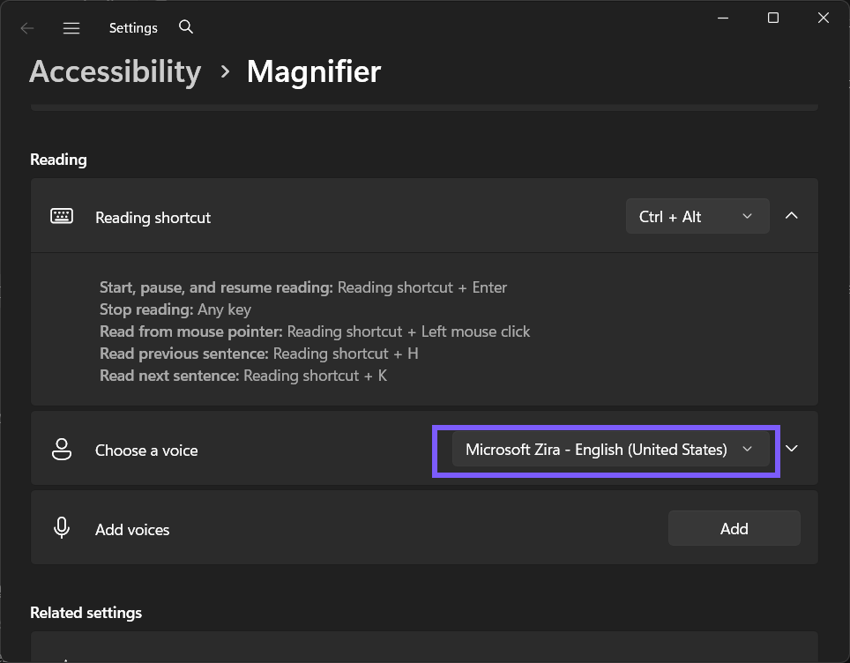850x663 pixels.
Task: Click the Settings window title text
Action: 133,28
